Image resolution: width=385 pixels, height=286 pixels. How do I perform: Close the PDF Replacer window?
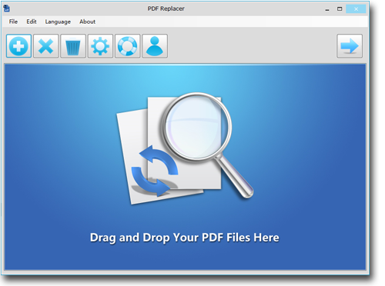(x=356, y=9)
